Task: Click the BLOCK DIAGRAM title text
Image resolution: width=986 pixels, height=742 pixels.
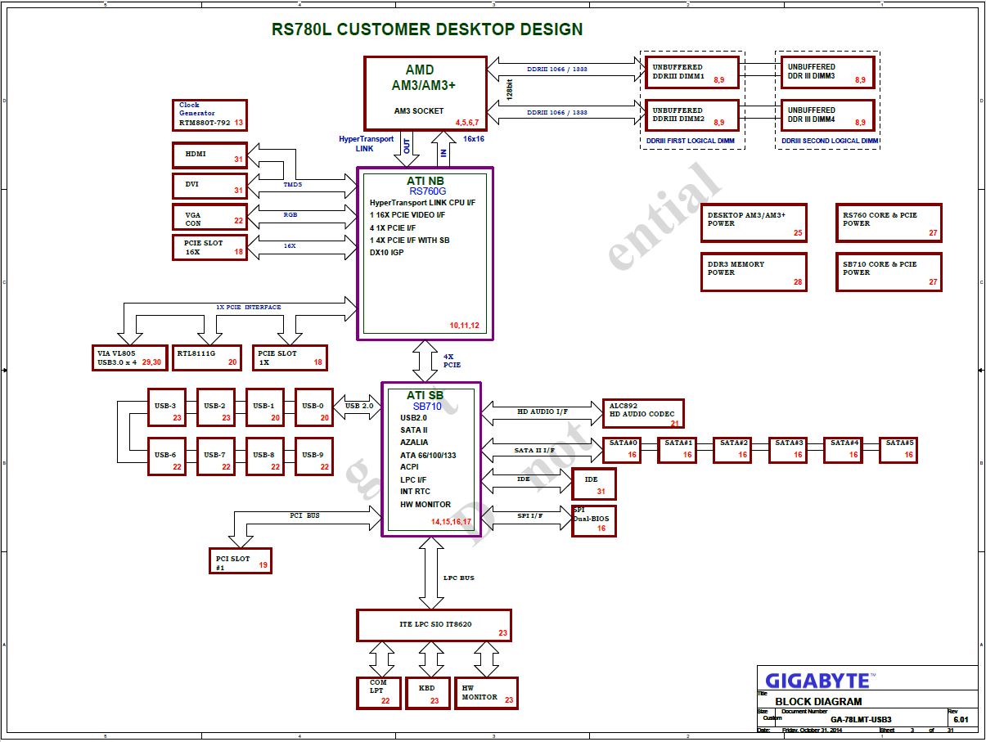Action: 818,702
